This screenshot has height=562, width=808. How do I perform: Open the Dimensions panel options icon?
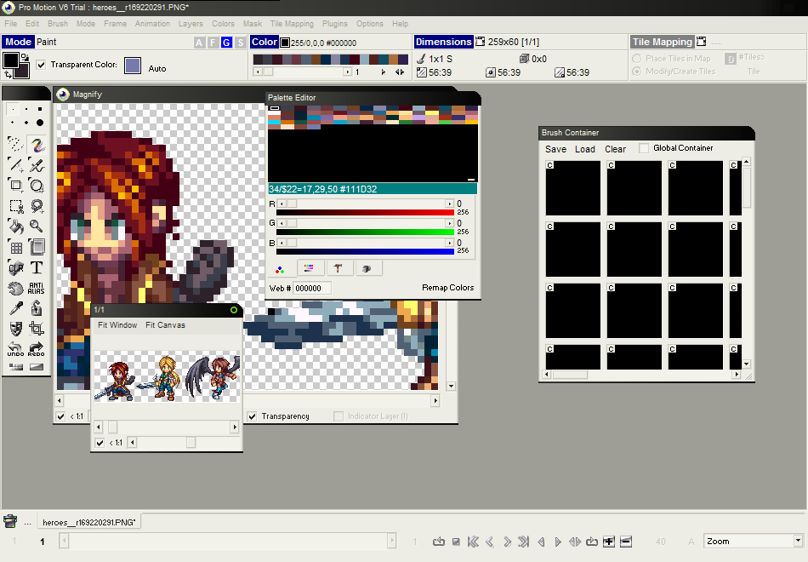(481, 42)
